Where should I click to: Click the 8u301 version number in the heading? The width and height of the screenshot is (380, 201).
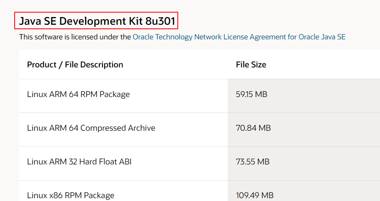[160, 21]
